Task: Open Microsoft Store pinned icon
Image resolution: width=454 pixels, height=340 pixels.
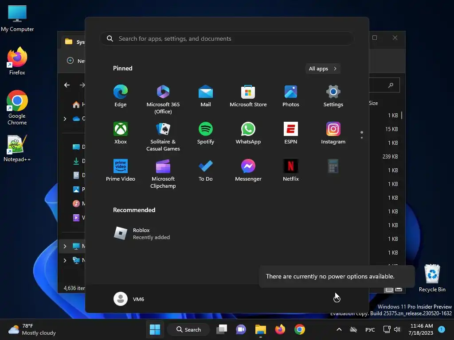Action: [x=248, y=96]
